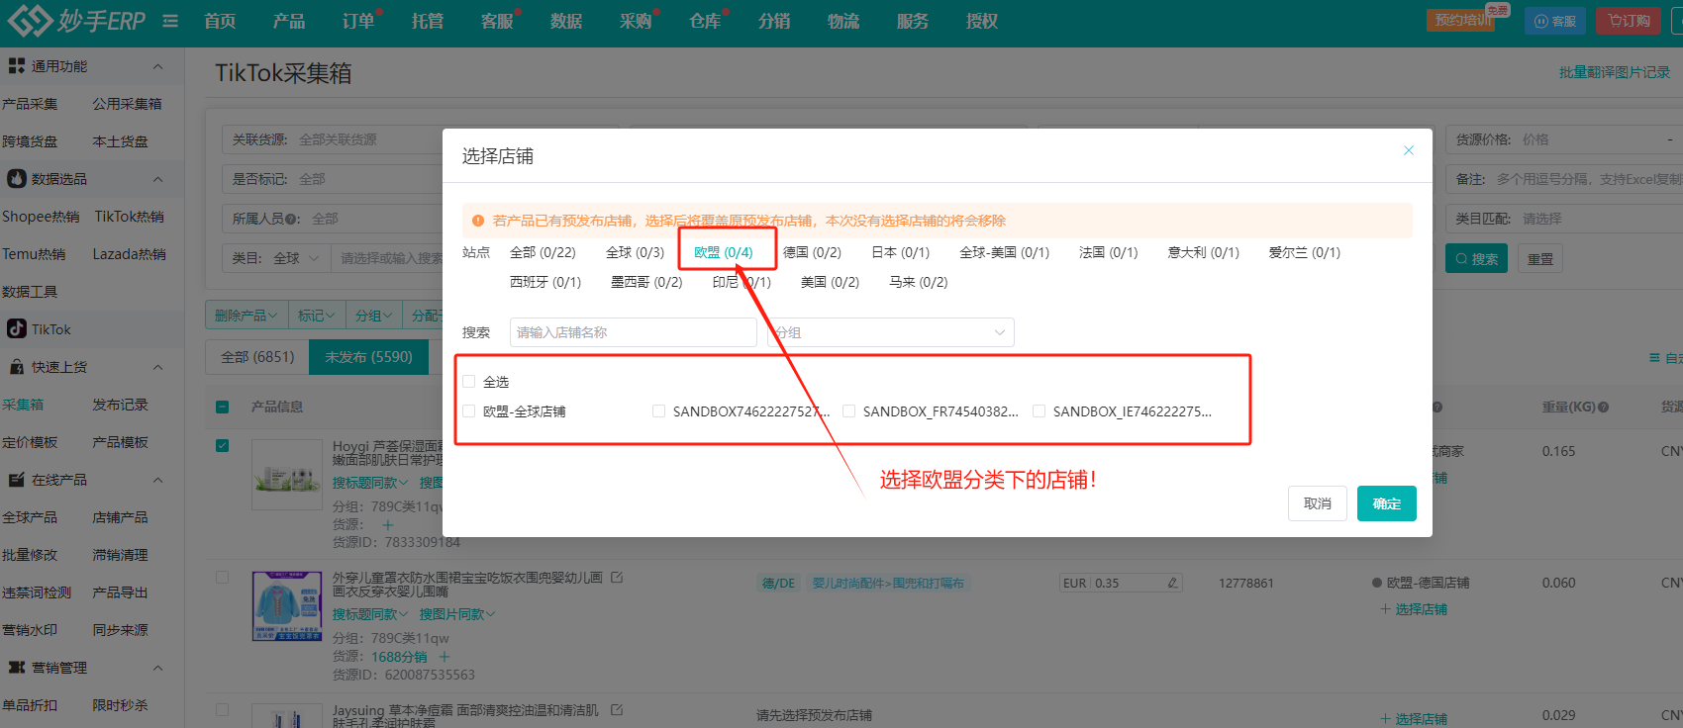
Task: Open the 订单 top menu
Action: [x=358, y=21]
